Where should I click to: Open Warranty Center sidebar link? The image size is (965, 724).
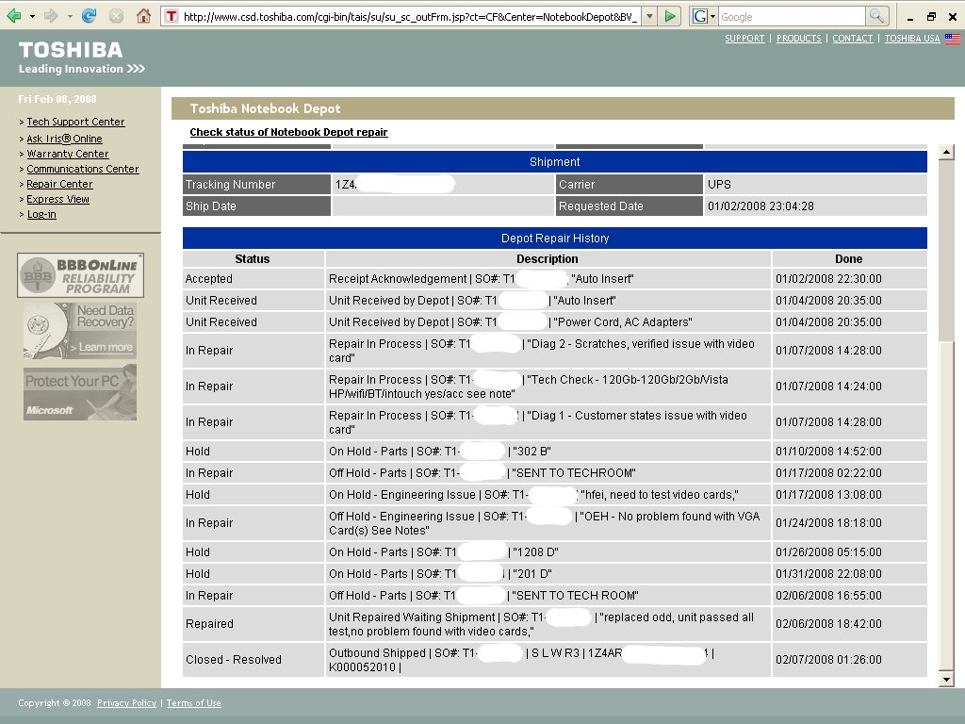(x=68, y=154)
